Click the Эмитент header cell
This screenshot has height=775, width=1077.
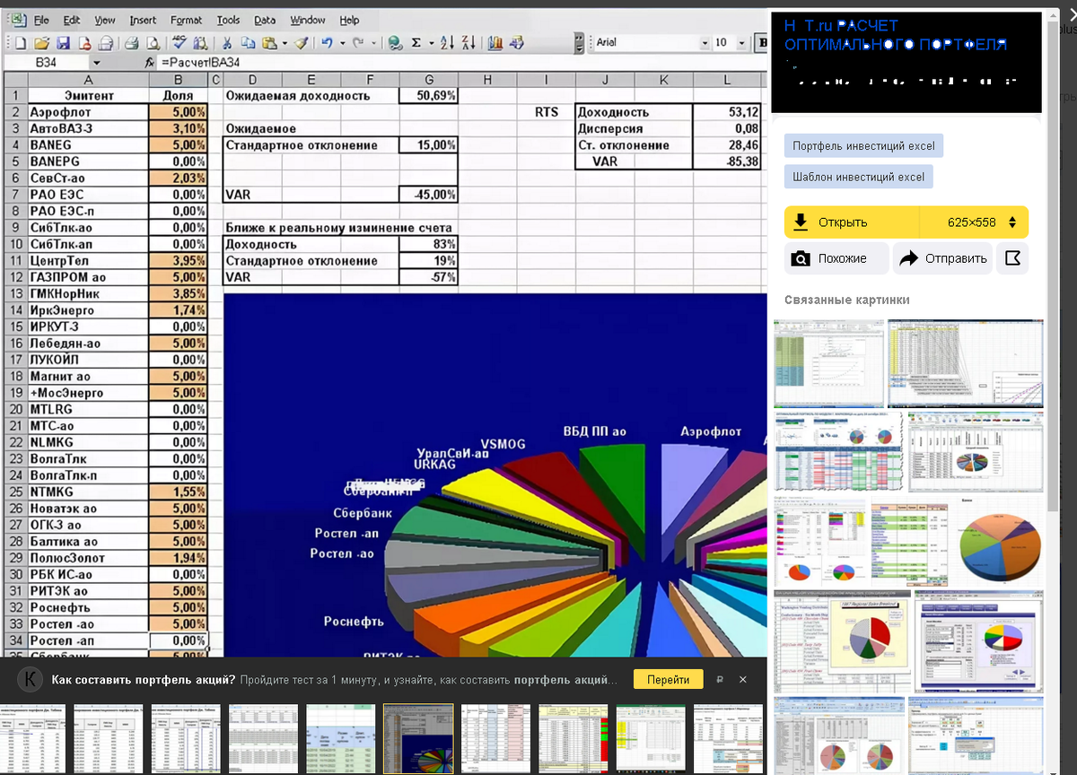pyautogui.click(x=89, y=96)
